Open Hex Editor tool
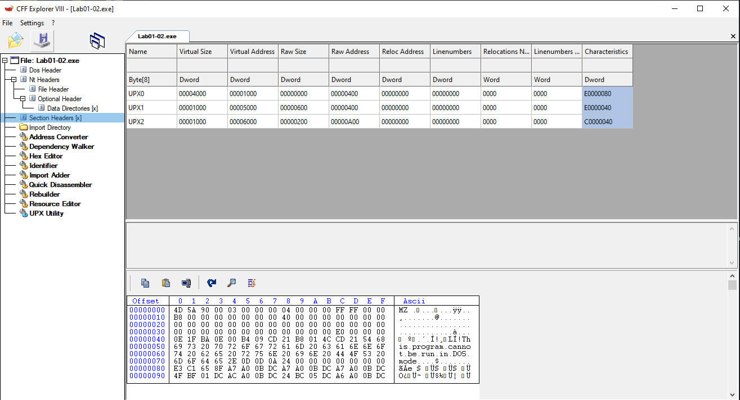Image resolution: width=740 pixels, height=400 pixels. [x=46, y=156]
